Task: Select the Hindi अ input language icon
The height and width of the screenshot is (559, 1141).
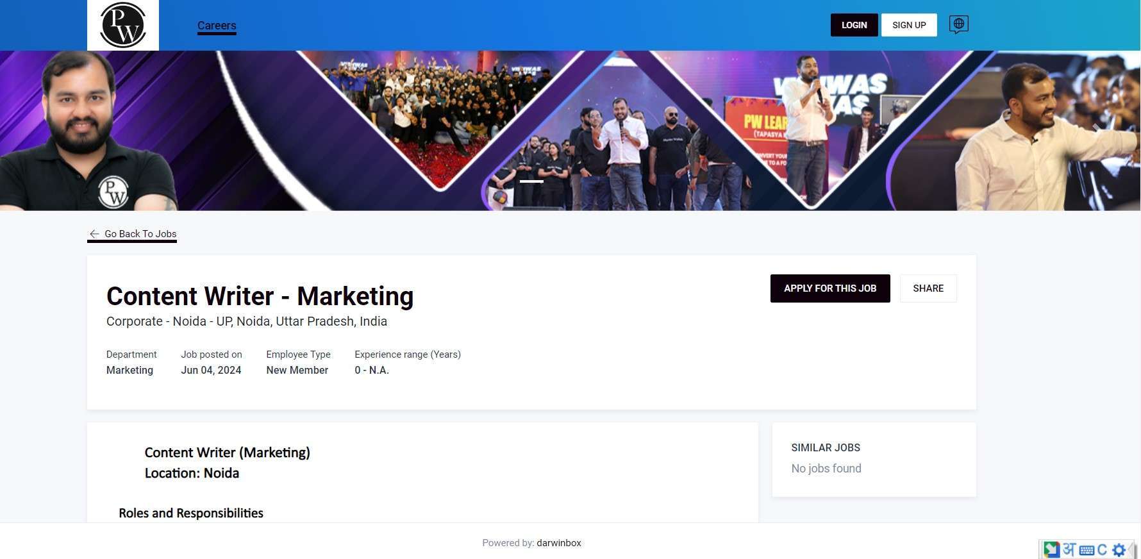Action: pyautogui.click(x=1069, y=549)
